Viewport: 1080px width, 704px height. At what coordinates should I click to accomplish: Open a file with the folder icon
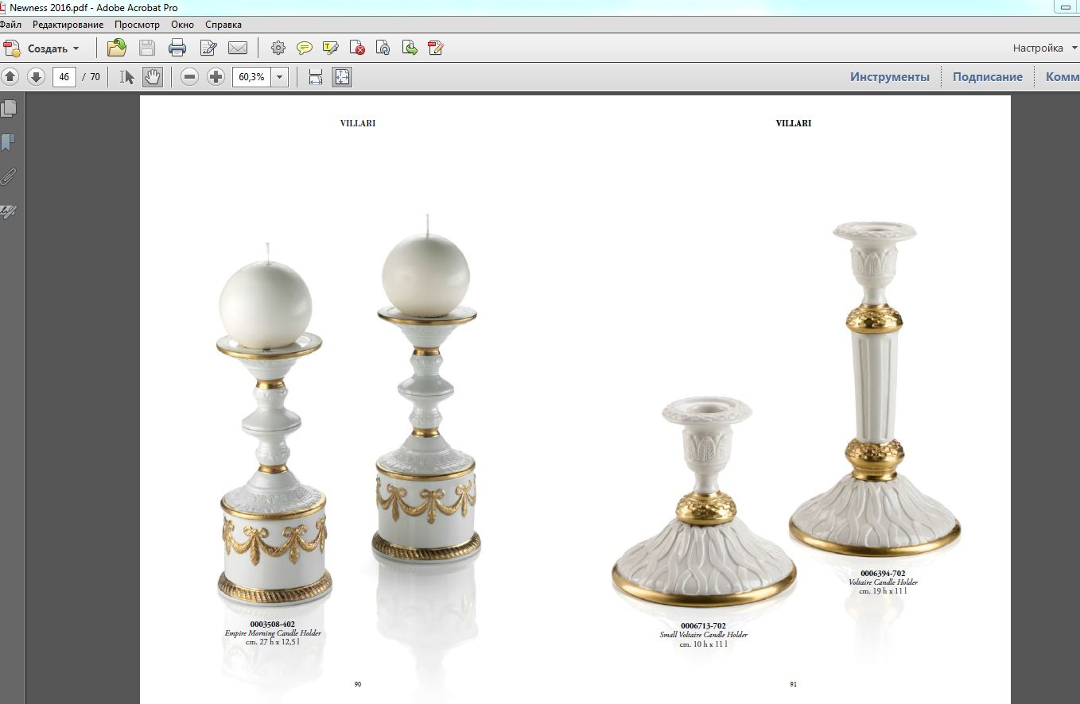pos(117,48)
